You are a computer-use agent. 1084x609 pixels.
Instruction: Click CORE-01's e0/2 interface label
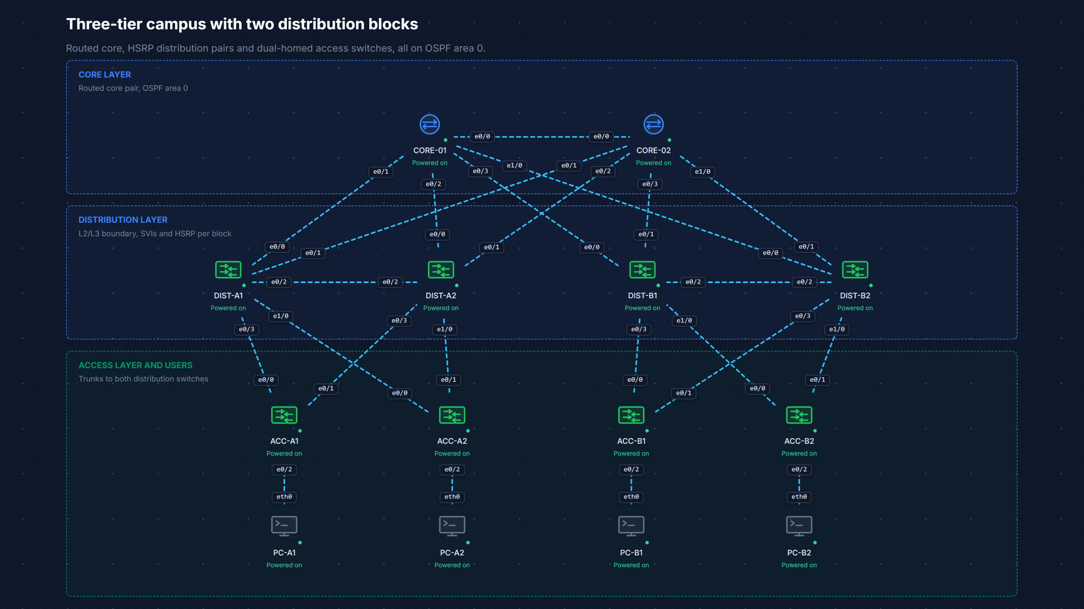(x=434, y=184)
